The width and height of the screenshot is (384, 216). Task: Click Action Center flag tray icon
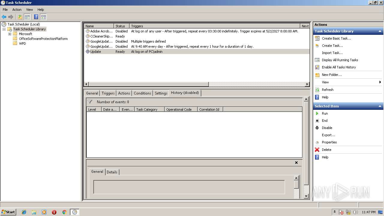coord(341,212)
